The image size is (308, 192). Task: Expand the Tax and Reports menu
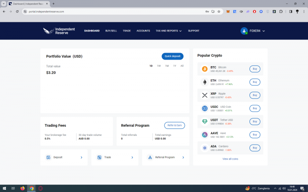click(x=169, y=31)
